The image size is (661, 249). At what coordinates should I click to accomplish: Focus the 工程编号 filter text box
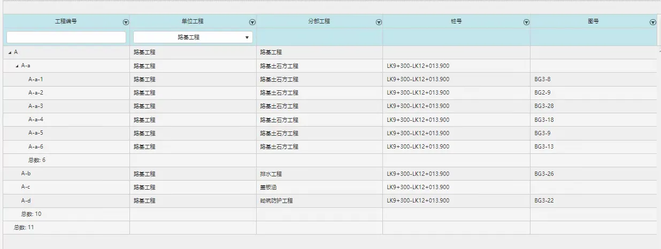[66, 37]
